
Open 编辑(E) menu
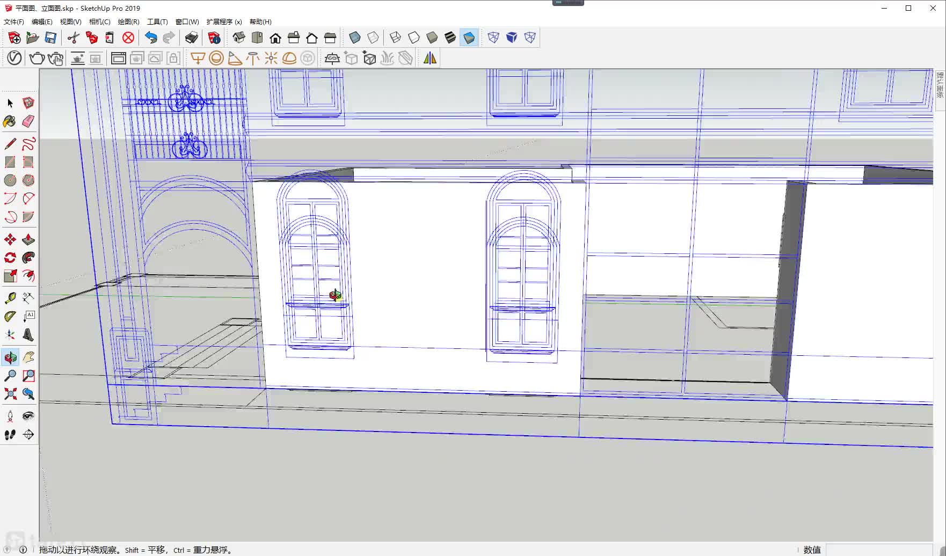click(42, 21)
